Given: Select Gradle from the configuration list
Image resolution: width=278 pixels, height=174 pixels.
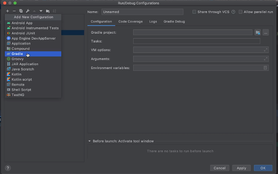Looking at the screenshot, I should pyautogui.click(x=18, y=54).
